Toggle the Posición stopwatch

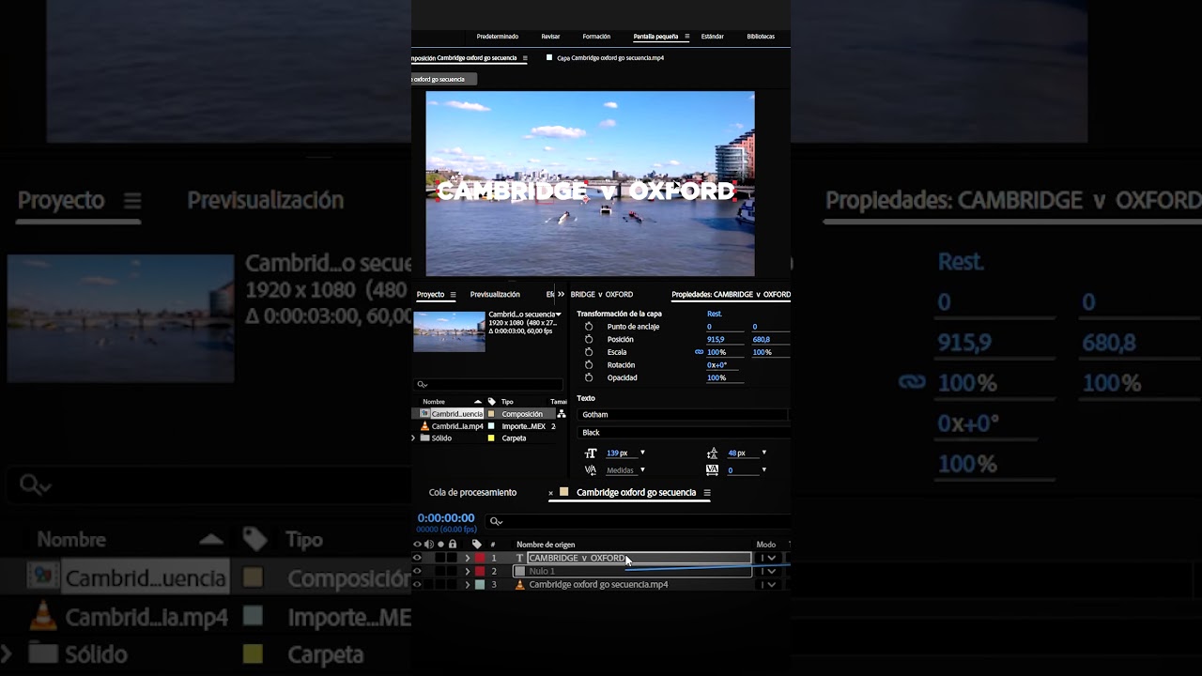pos(589,339)
